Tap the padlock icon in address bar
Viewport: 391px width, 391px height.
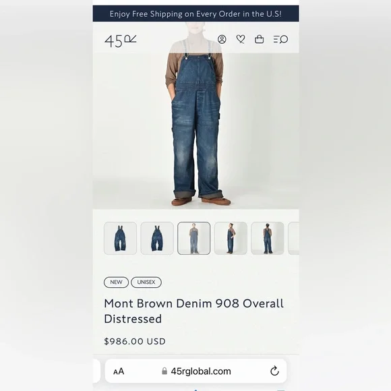[x=164, y=371]
